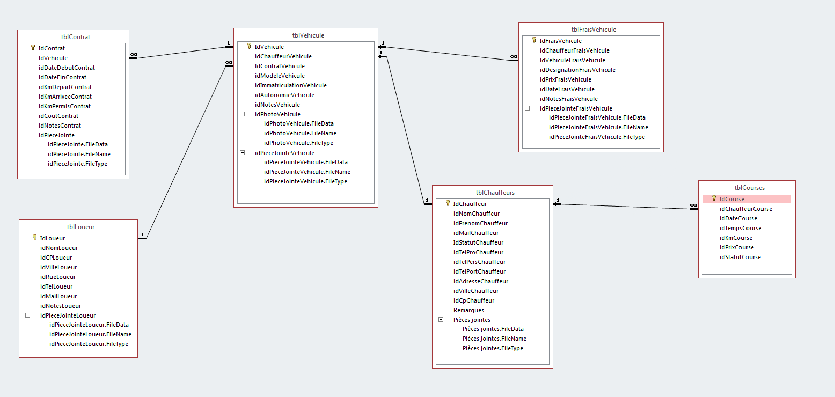Select idChauffeurCourse field

pyautogui.click(x=745, y=209)
